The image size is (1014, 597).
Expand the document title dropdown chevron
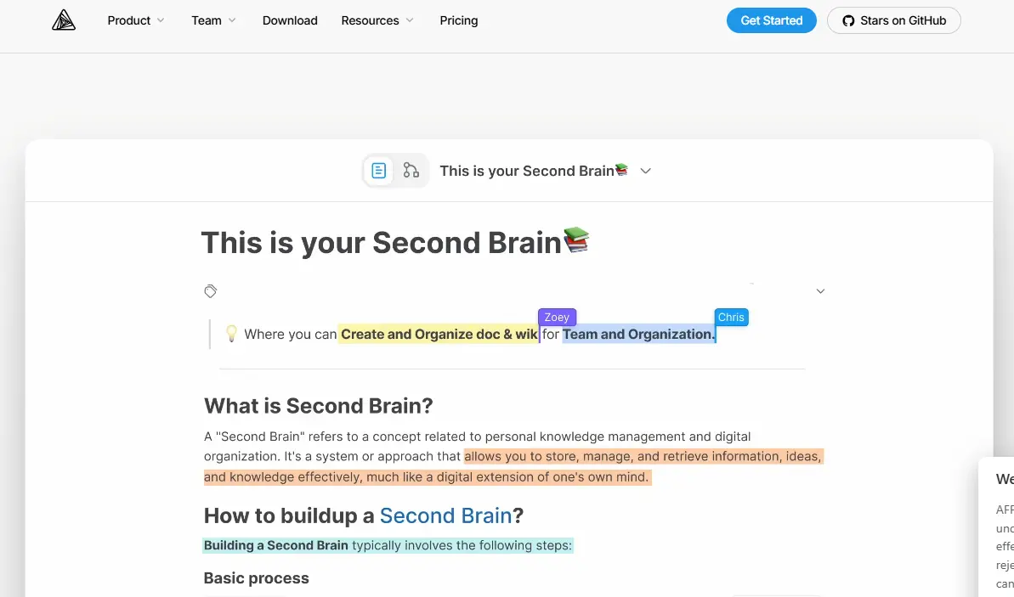tap(645, 172)
